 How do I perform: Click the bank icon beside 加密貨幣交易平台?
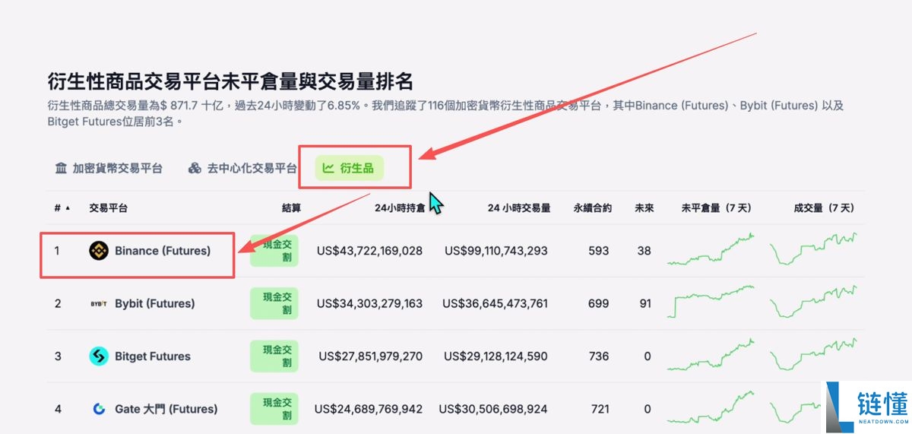click(62, 168)
